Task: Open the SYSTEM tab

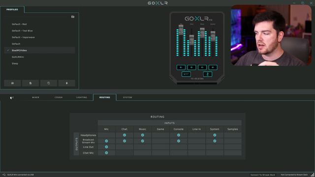Action: pyautogui.click(x=127, y=97)
